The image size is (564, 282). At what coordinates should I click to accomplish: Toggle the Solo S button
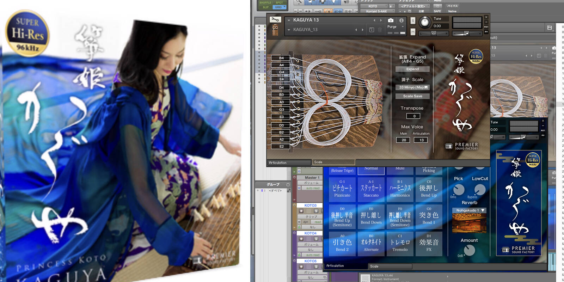click(x=413, y=20)
